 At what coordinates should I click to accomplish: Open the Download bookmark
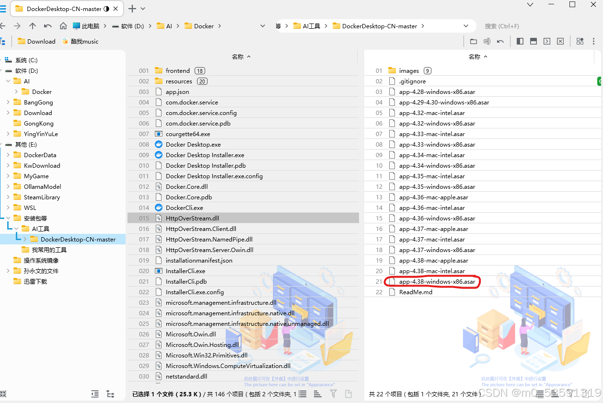coord(36,41)
